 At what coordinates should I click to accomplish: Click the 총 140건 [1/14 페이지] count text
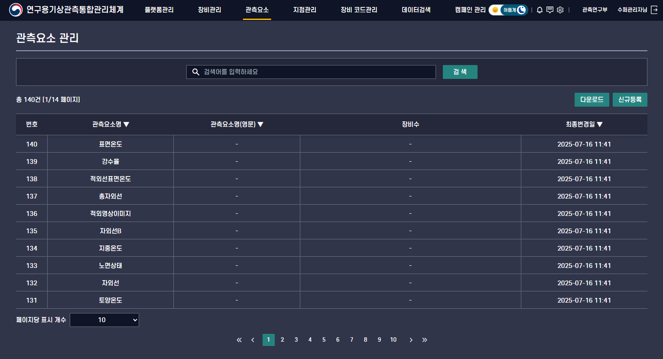[48, 100]
